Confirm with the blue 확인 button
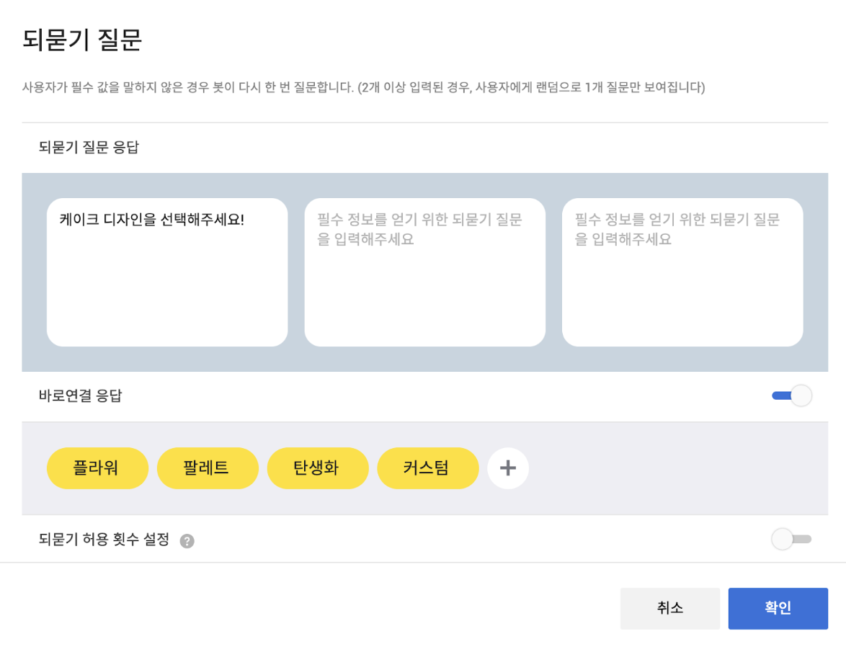This screenshot has height=657, width=846. tap(778, 609)
